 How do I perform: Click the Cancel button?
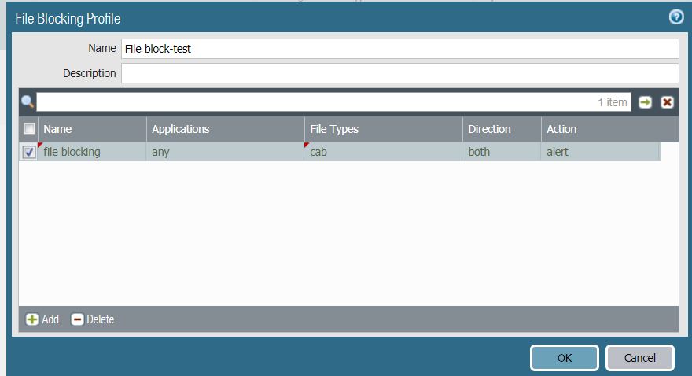pyautogui.click(x=640, y=357)
